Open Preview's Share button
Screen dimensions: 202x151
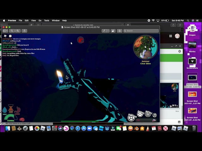[x=24, y=31]
